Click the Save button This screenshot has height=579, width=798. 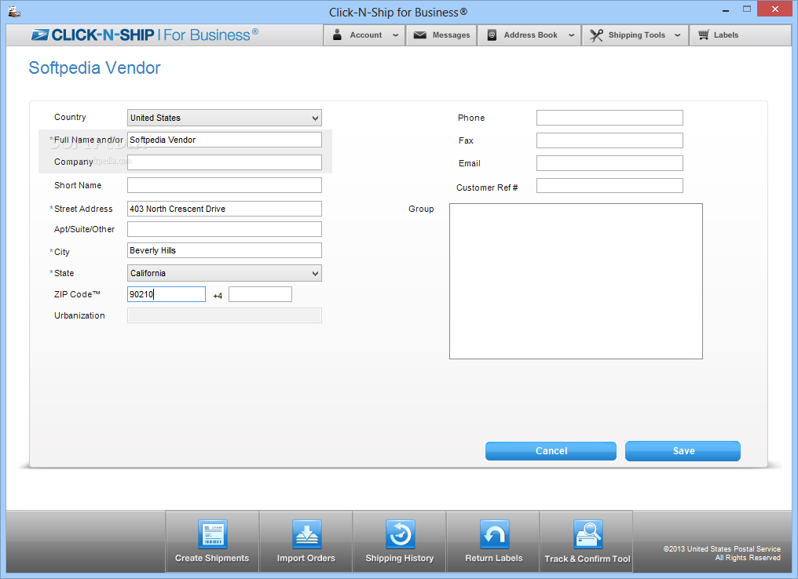tap(683, 451)
